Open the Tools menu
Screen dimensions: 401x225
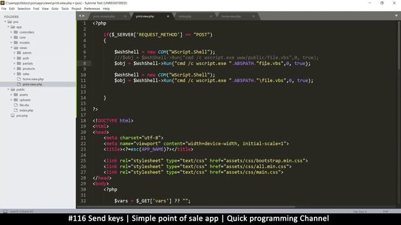[65, 9]
